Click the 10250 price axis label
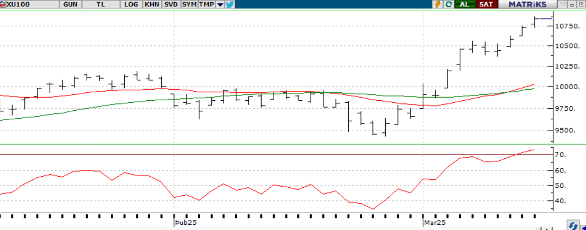Screen dimensions: 586x230 coord(568,66)
